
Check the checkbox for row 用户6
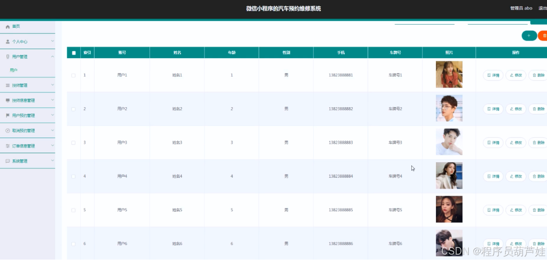(x=73, y=244)
